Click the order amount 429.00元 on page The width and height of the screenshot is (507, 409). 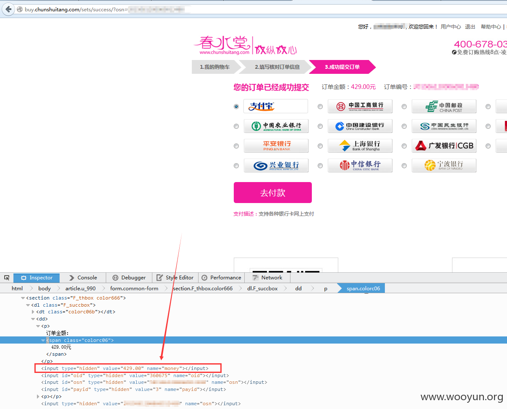coord(363,87)
